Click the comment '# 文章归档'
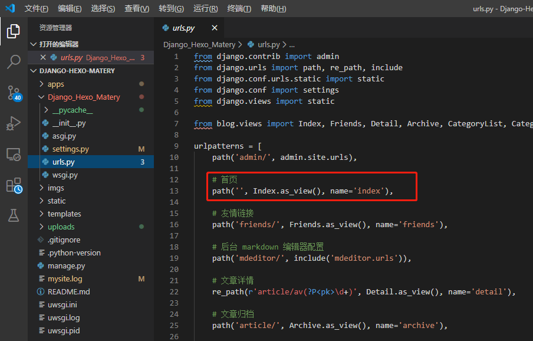 (x=233, y=314)
